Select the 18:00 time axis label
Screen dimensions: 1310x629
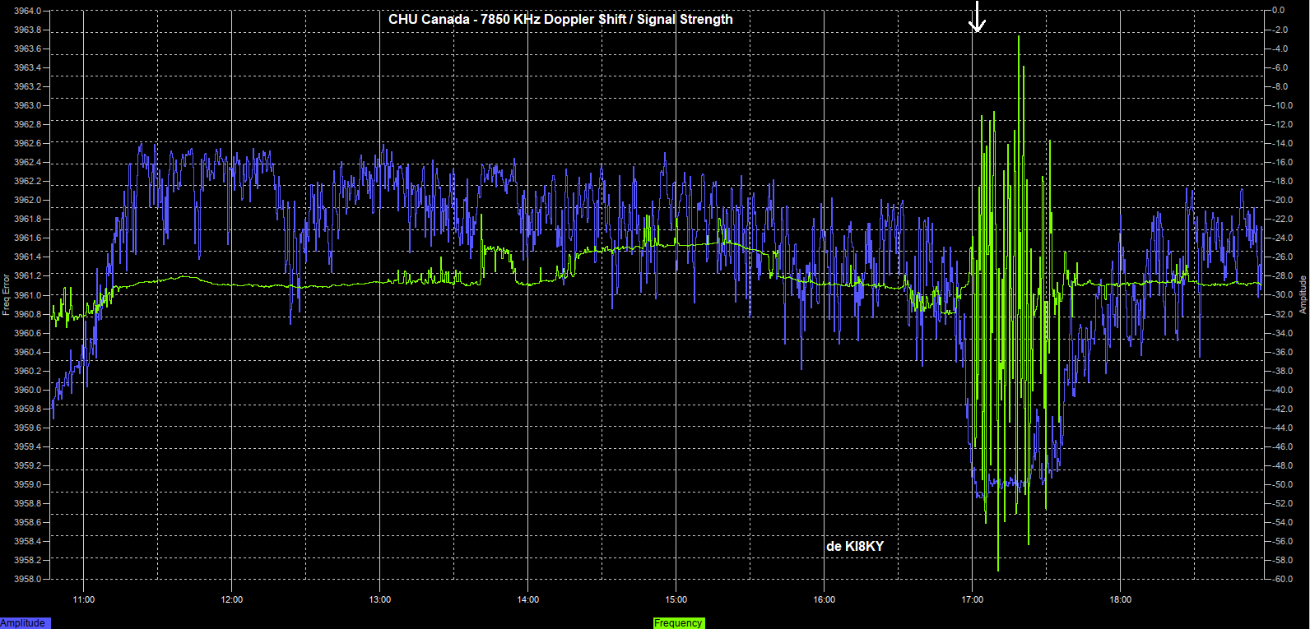click(1121, 599)
